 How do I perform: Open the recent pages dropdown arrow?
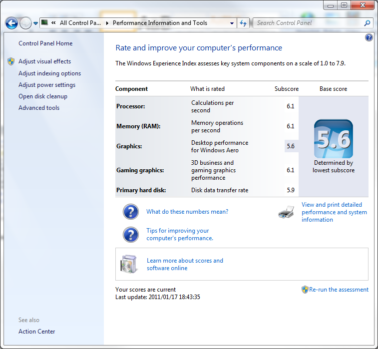point(35,23)
